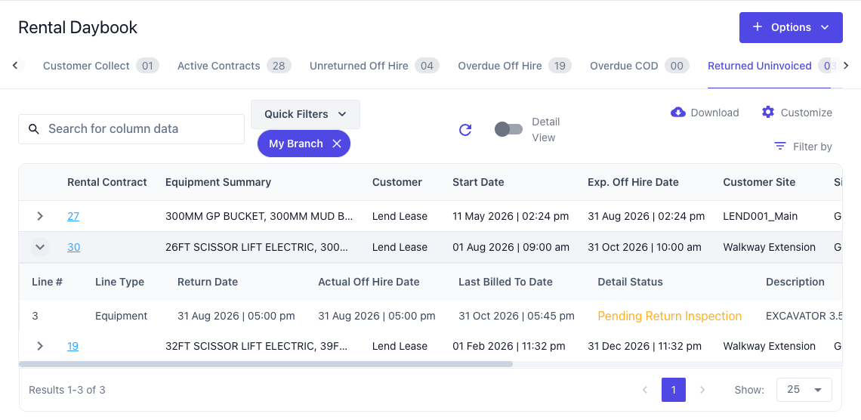Collapse contract 30 row
Screen dimensions: 861x420
click(39, 247)
